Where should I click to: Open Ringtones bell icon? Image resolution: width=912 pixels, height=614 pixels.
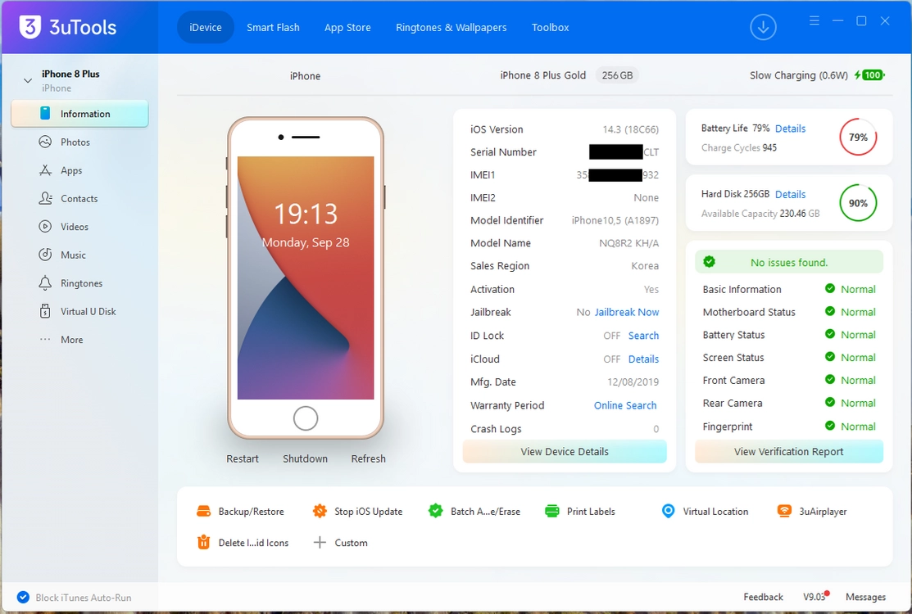point(45,283)
